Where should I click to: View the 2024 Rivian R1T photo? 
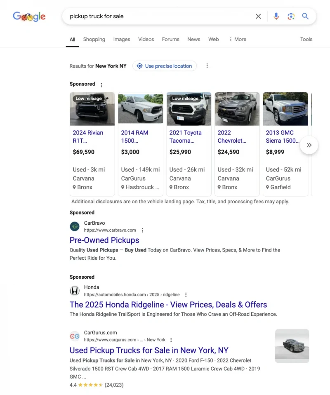click(x=92, y=109)
